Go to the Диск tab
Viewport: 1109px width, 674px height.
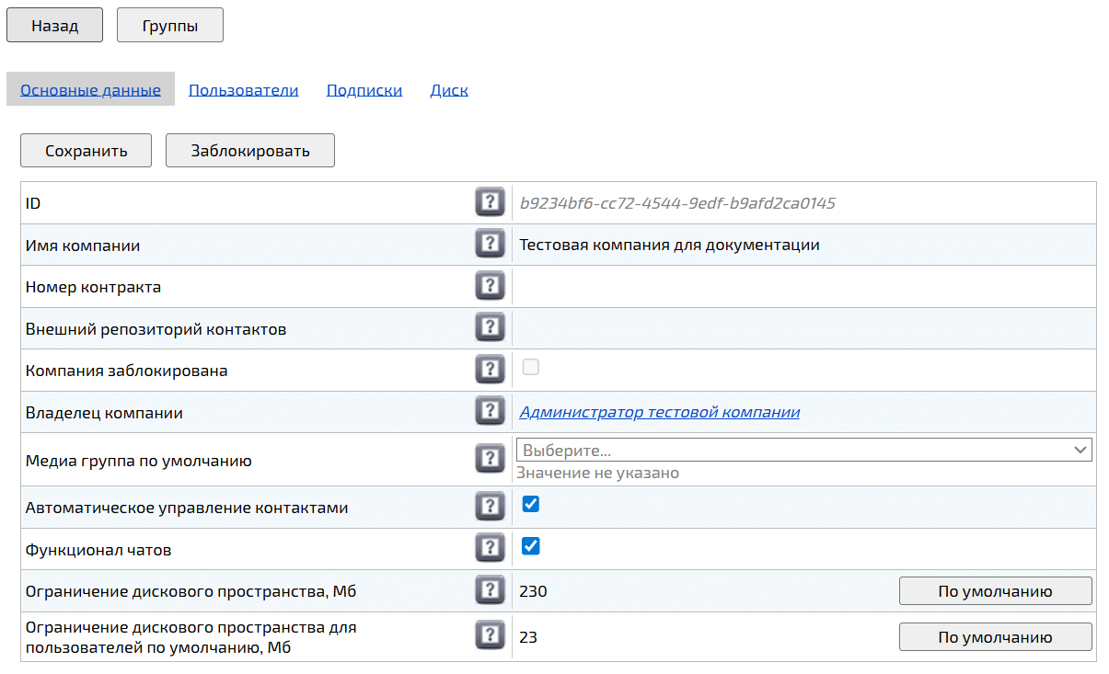[449, 90]
